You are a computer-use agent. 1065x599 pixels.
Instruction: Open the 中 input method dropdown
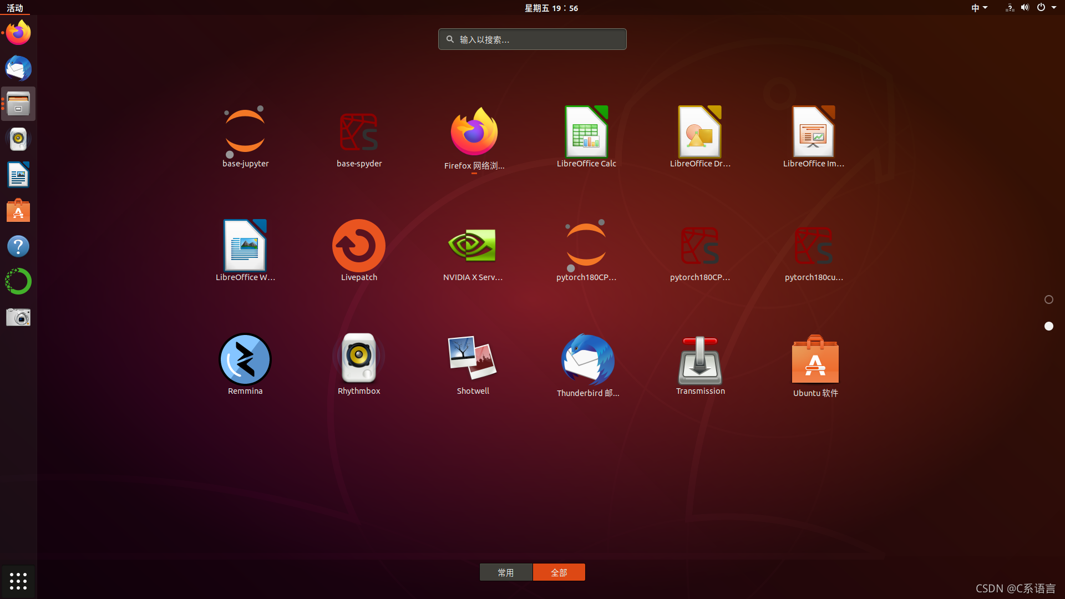980,8
